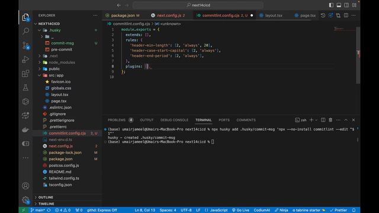Close the terminal panel
379x213 pixels.
[x=354, y=120]
